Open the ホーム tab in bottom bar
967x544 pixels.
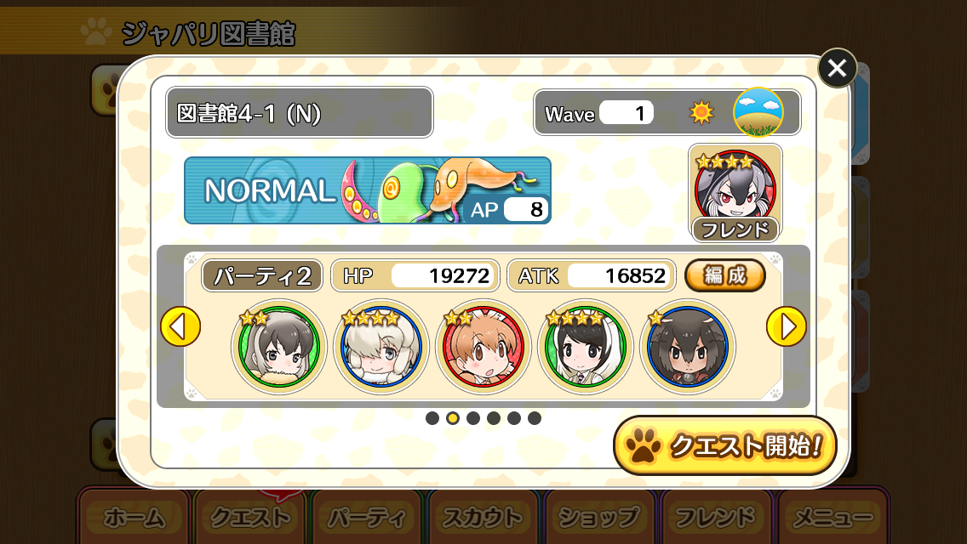point(134,517)
